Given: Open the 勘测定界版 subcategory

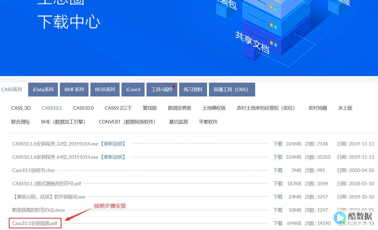Looking at the screenshot, I should point(180,108).
